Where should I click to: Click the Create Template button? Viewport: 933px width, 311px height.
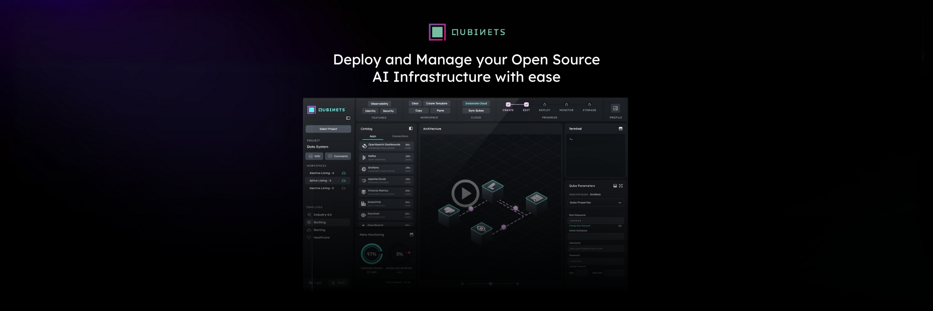tap(437, 104)
